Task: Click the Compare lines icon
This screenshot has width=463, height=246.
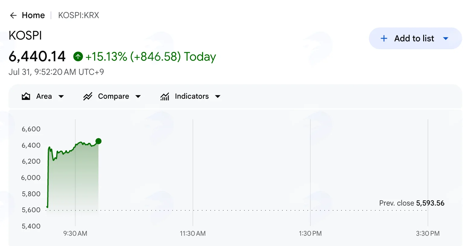Action: tap(88, 96)
